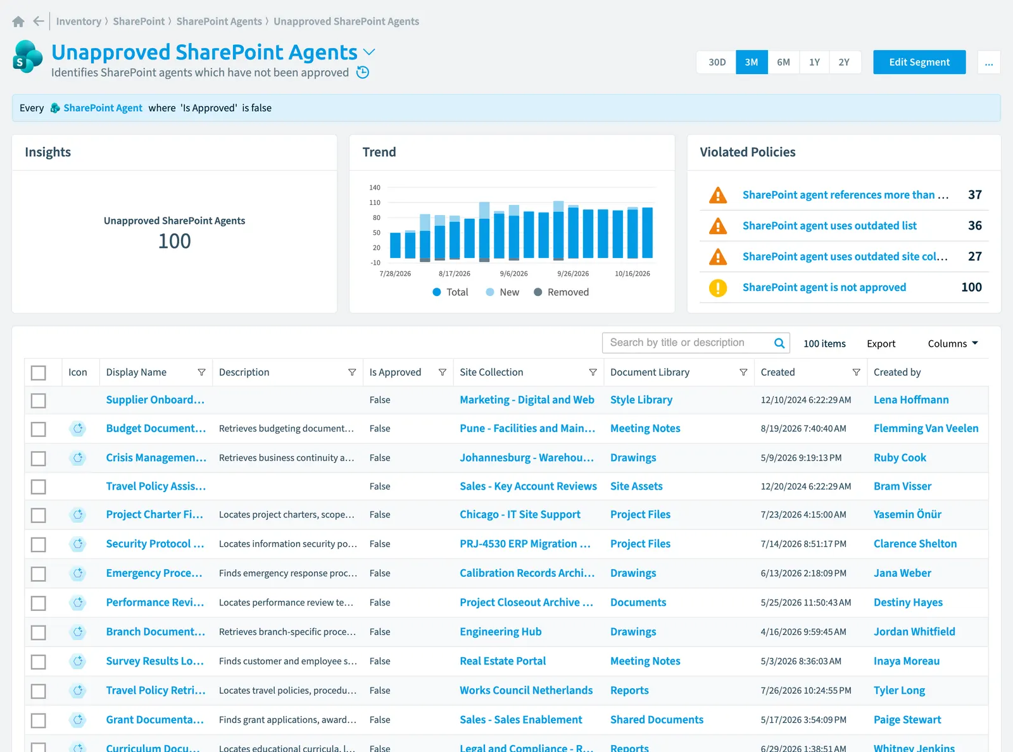Viewport: 1013px width, 752px height.
Task: Open the Columns dropdown
Action: click(953, 343)
